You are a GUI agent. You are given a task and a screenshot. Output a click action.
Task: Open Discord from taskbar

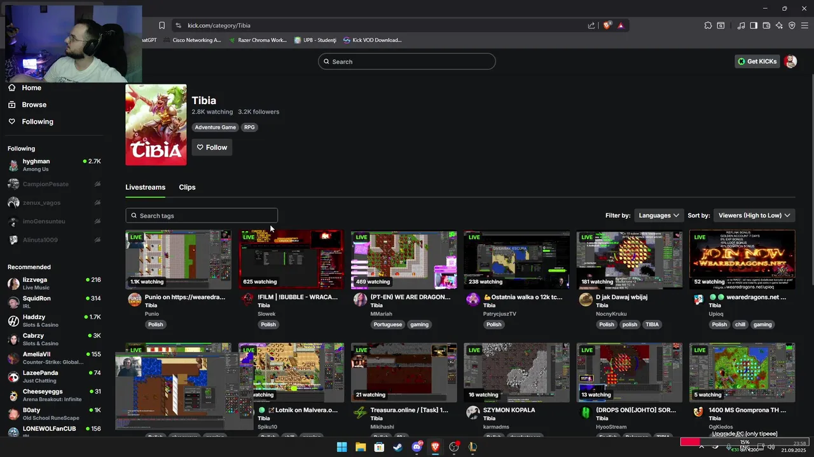coord(417,447)
